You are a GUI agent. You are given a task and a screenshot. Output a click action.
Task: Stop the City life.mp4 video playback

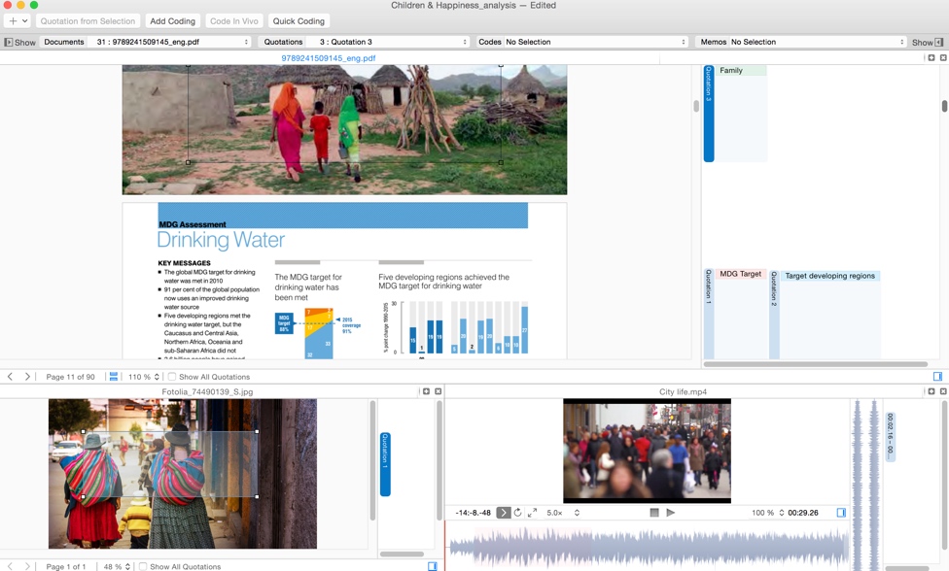(x=654, y=513)
